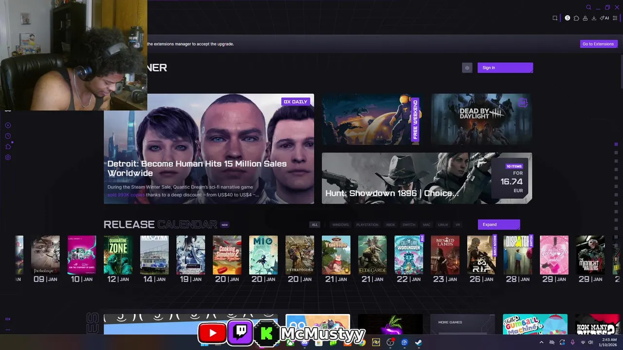
Task: Open the AI assistant icon
Action: coord(605,18)
